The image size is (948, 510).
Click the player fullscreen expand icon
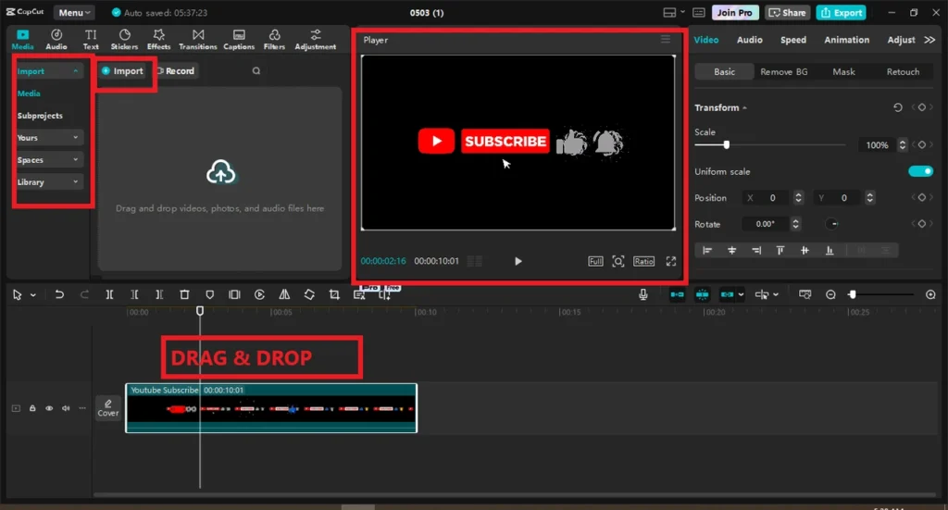[671, 261]
